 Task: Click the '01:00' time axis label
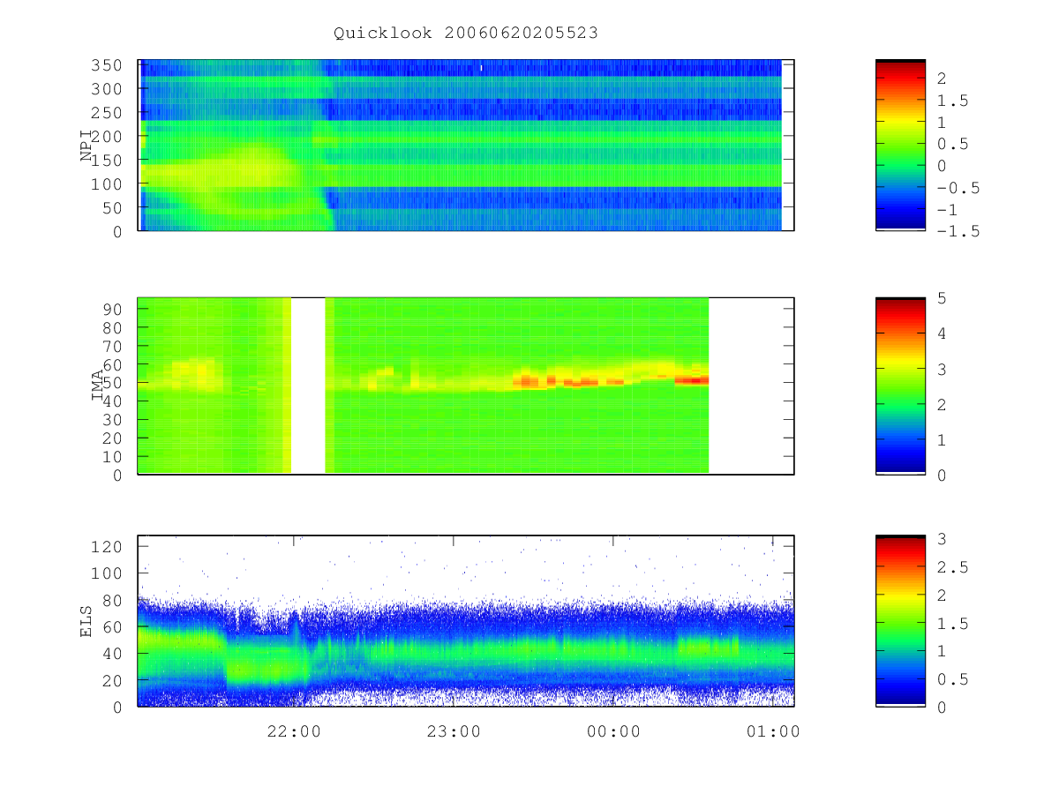tap(773, 731)
